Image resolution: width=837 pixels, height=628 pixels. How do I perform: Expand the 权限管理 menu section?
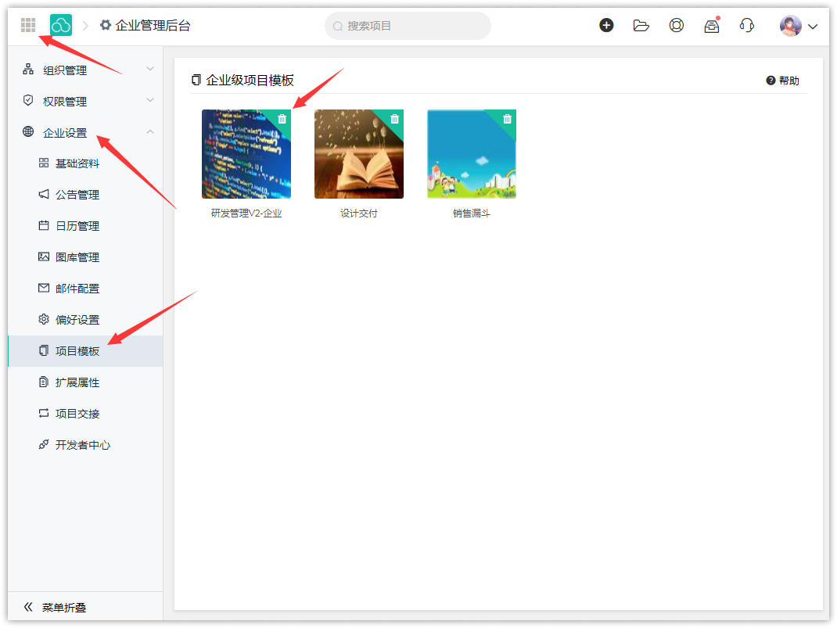point(86,102)
